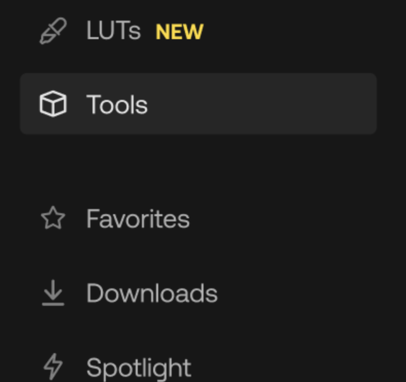
Task: Navigate to Spotlight
Action: [139, 368]
